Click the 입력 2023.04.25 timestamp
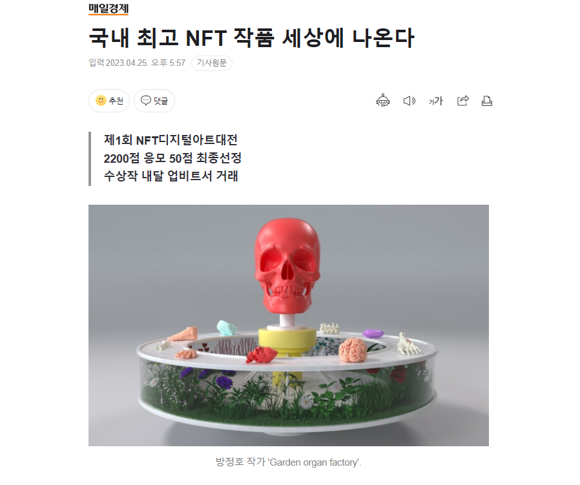Image resolution: width=580 pixels, height=485 pixels. click(137, 63)
